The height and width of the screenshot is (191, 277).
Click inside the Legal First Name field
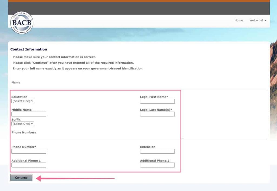[157, 101]
